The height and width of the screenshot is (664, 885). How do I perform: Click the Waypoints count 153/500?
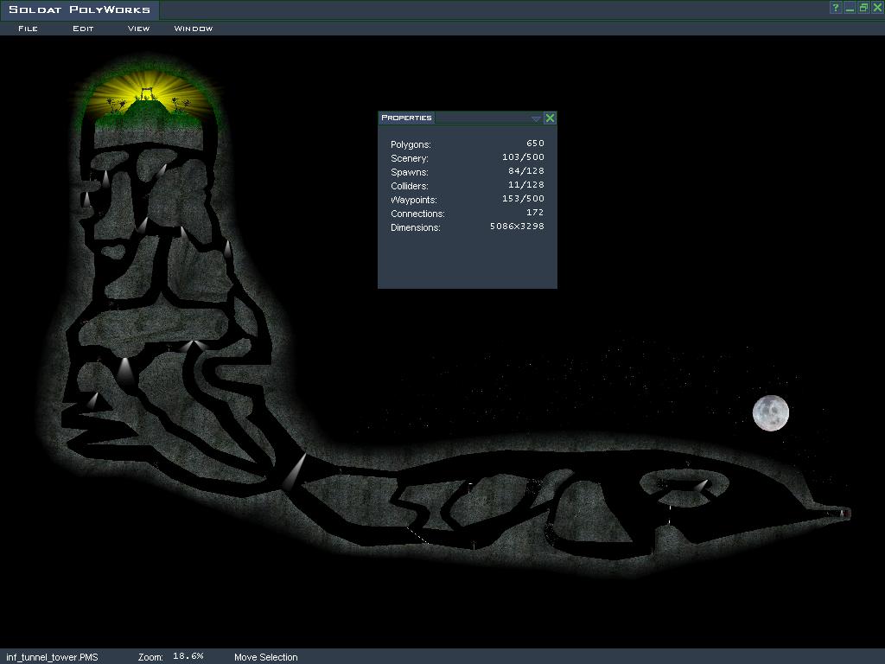(523, 199)
